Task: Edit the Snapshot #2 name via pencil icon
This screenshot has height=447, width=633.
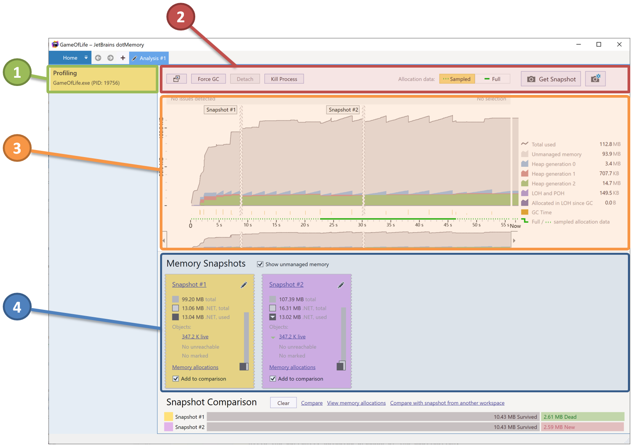Action: [x=341, y=285]
